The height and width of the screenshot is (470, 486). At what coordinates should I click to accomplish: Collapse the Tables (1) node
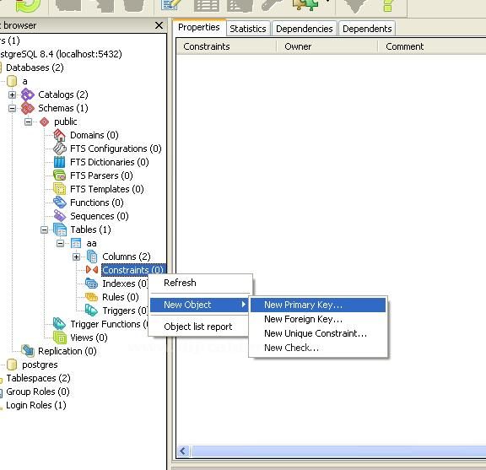tap(45, 230)
